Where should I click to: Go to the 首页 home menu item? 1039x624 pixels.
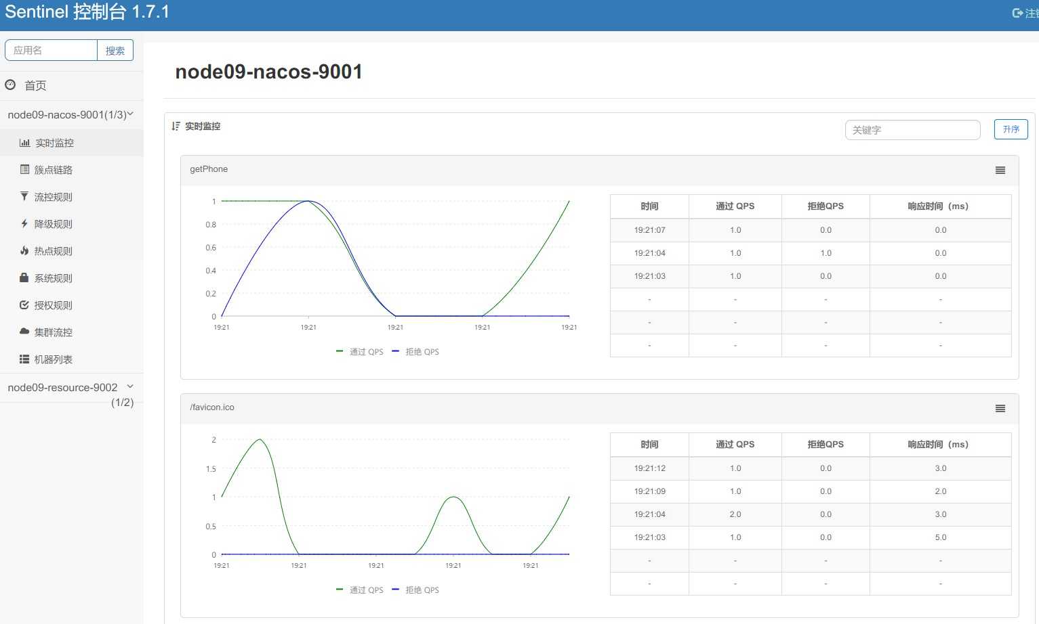(35, 86)
